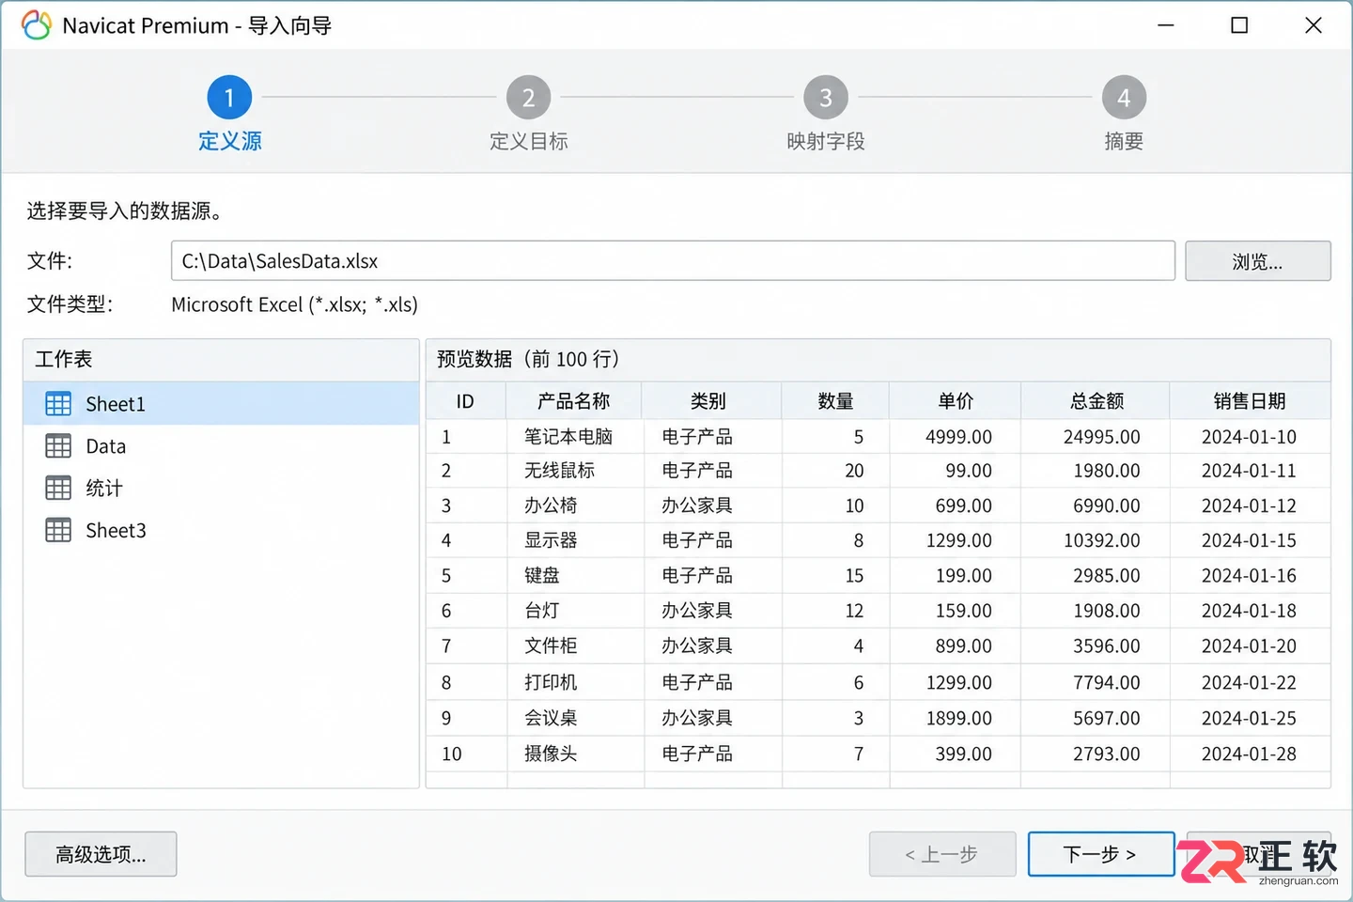The height and width of the screenshot is (902, 1353).
Task: Click the Navicat Premium logo icon
Action: [x=36, y=25]
